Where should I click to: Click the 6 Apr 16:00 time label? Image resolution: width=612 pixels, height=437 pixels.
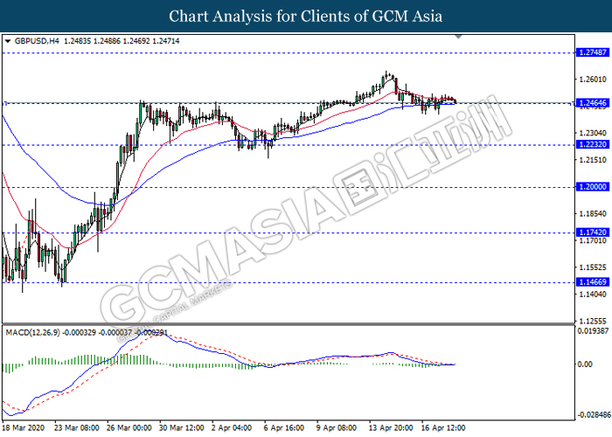point(284,428)
